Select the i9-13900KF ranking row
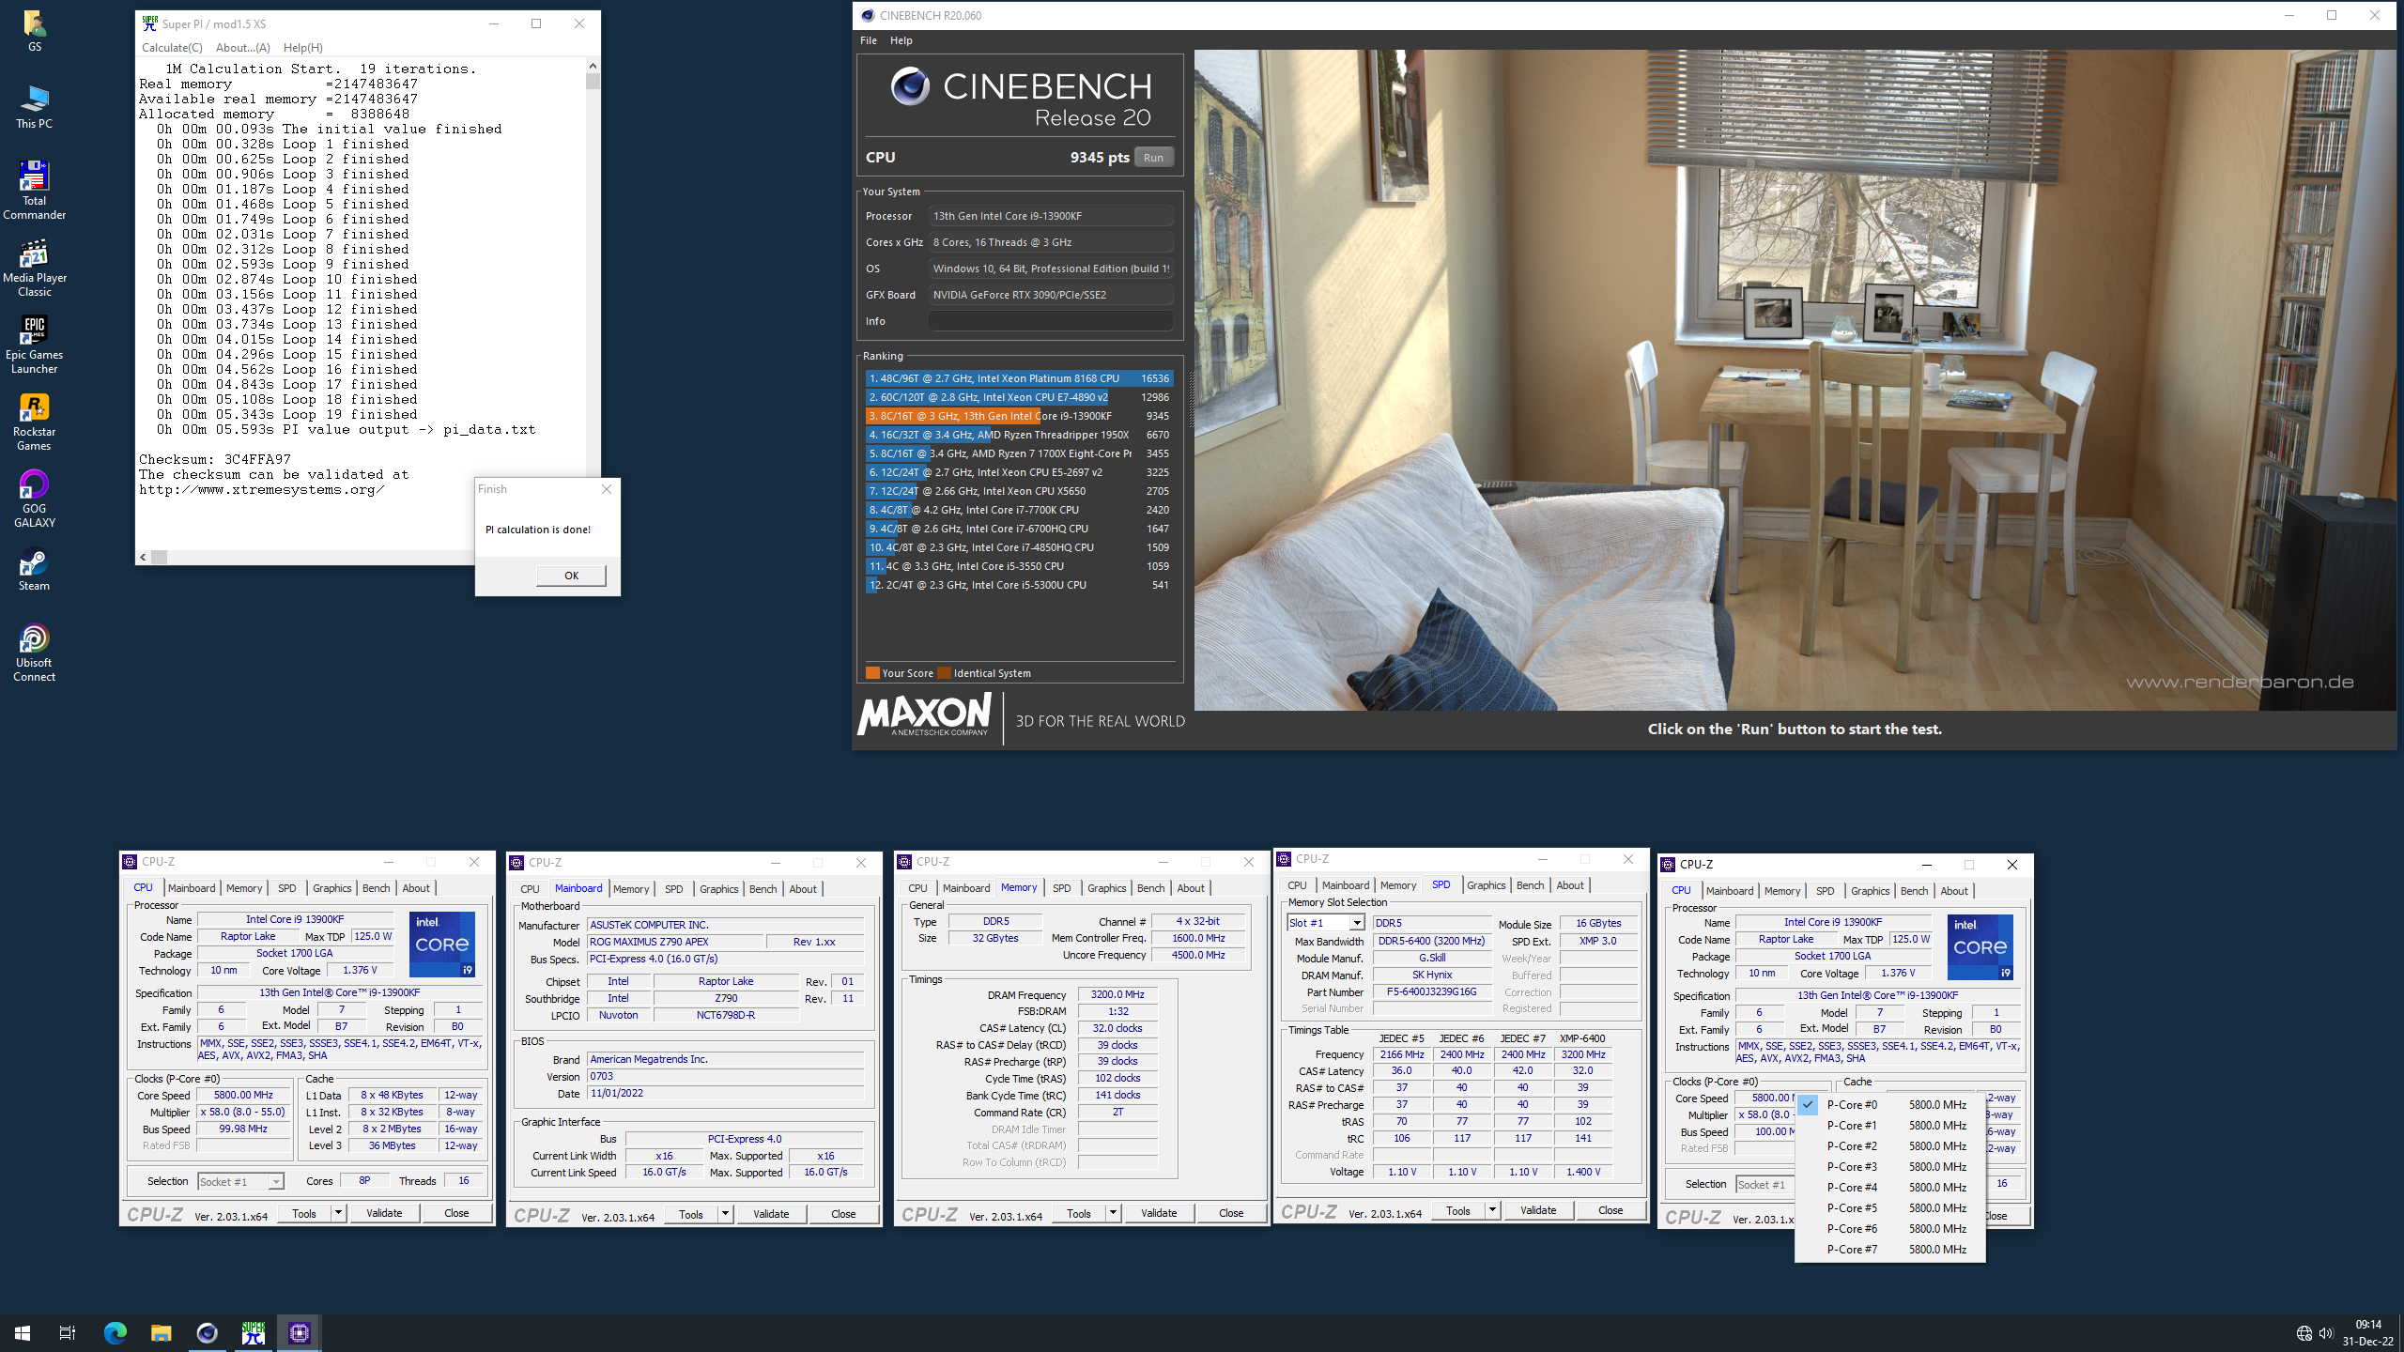This screenshot has width=2404, height=1352. pyautogui.click(x=1019, y=416)
